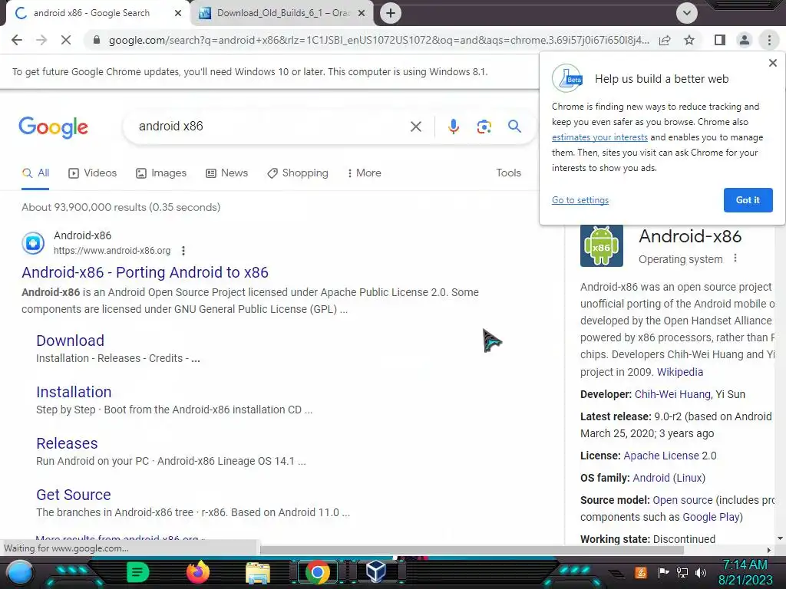Click the network tray icon
Viewport: 786px width, 589px height.
point(682,572)
